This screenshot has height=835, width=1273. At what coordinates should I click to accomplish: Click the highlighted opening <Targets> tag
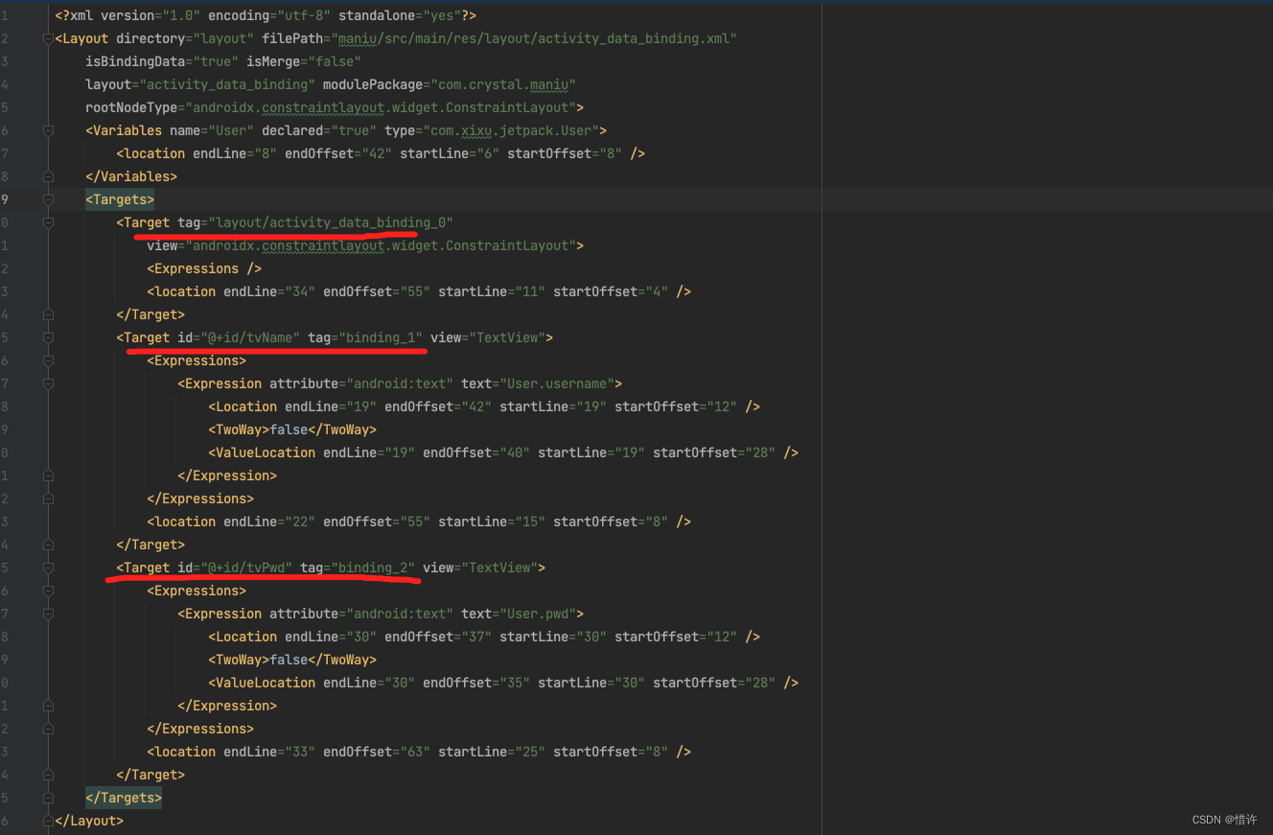120,199
